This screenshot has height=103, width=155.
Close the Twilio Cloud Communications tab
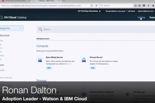point(29,1)
